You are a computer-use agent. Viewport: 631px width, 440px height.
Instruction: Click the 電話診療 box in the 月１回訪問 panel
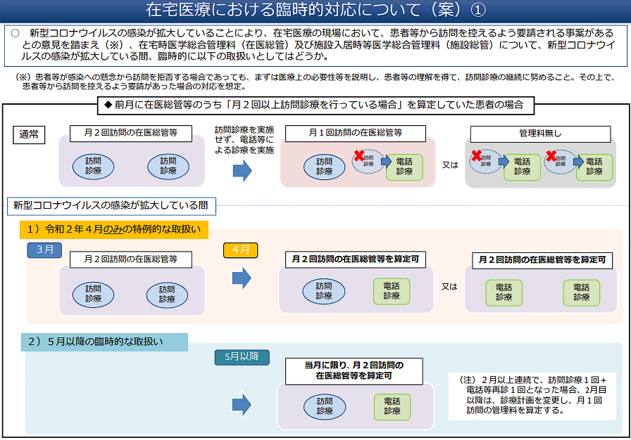404,167
